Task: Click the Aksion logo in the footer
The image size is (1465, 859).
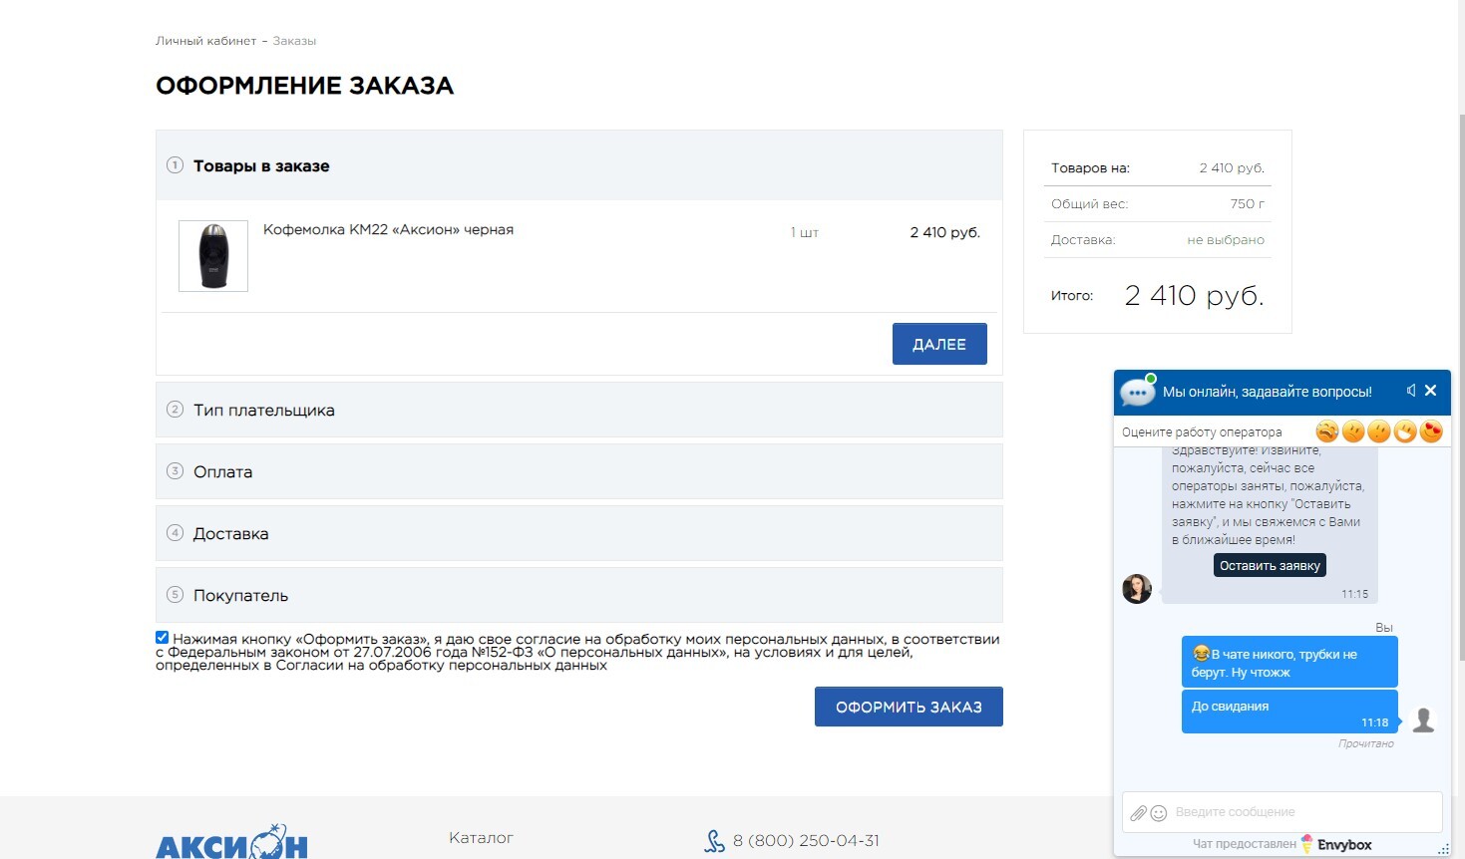Action: pos(231,843)
